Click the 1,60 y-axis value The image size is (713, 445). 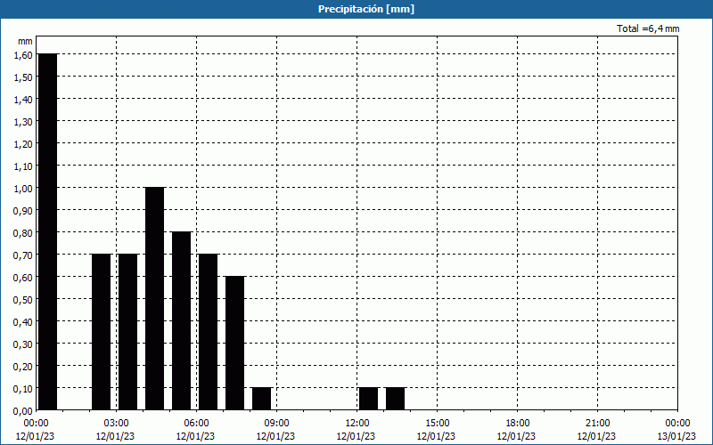pyautogui.click(x=24, y=54)
